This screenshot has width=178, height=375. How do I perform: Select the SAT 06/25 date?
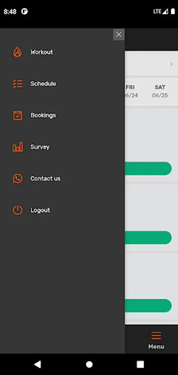[160, 91]
